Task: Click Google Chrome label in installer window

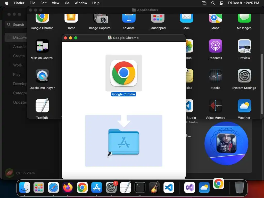Action: (123, 94)
